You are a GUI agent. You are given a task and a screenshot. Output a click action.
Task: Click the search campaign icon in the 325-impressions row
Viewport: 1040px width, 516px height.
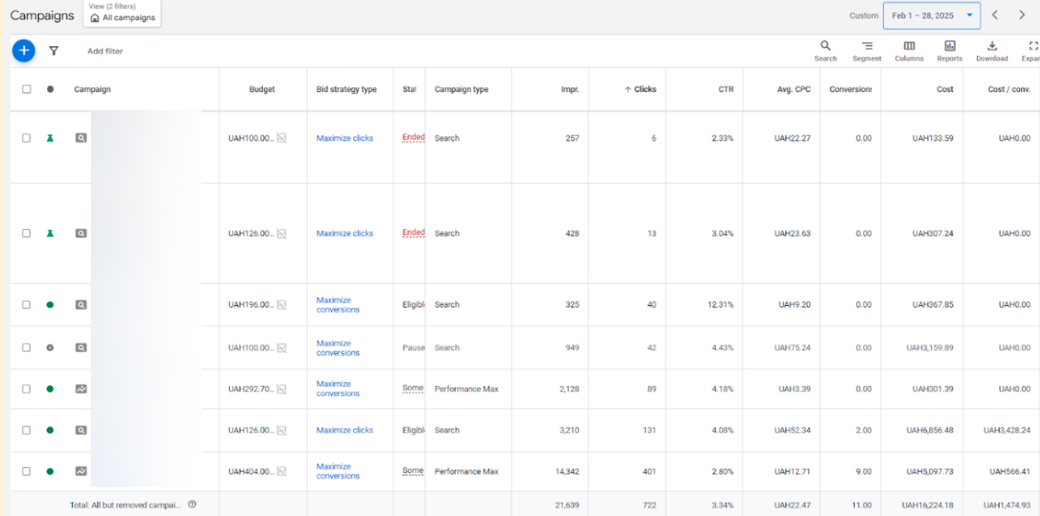tap(81, 304)
